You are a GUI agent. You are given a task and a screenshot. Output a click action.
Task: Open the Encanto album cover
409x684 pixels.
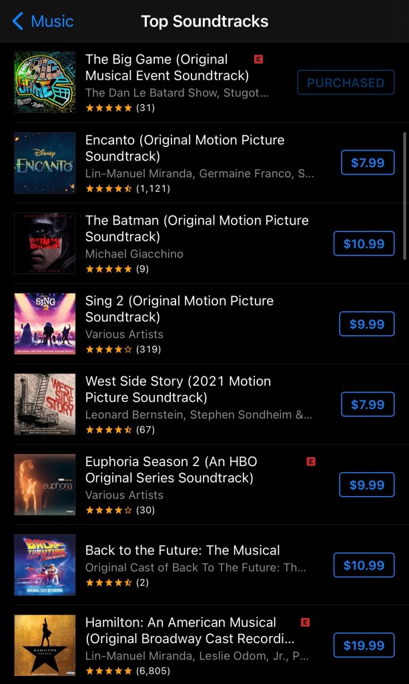[45, 163]
